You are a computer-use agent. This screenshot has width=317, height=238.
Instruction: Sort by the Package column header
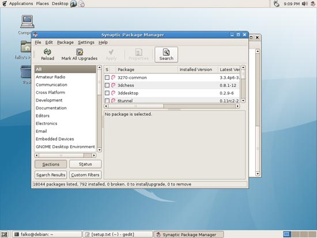point(146,70)
